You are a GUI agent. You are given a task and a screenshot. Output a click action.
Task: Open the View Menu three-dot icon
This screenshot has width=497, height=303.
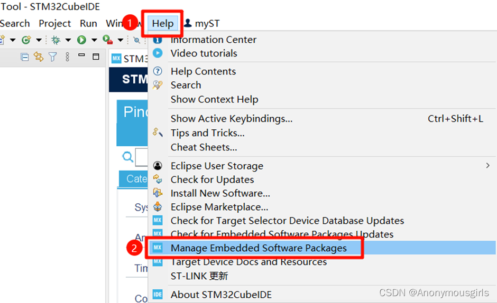pyautogui.click(x=67, y=57)
